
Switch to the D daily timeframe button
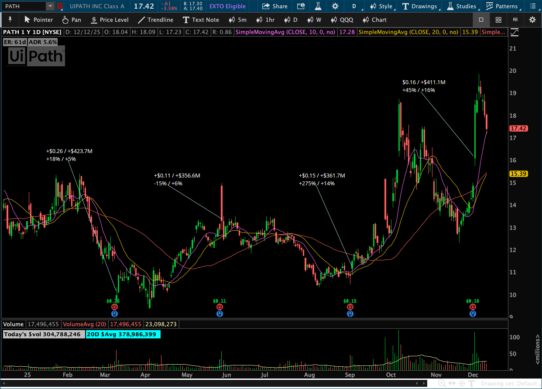[291, 20]
